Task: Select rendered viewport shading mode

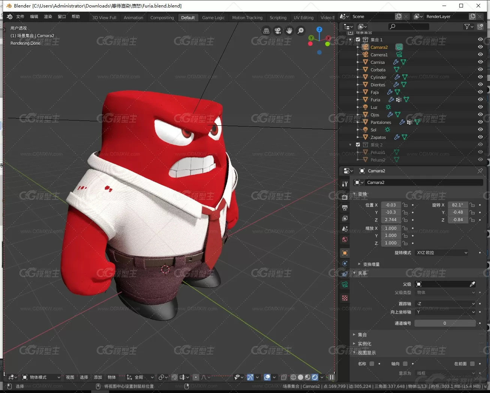Action: tap(315, 377)
